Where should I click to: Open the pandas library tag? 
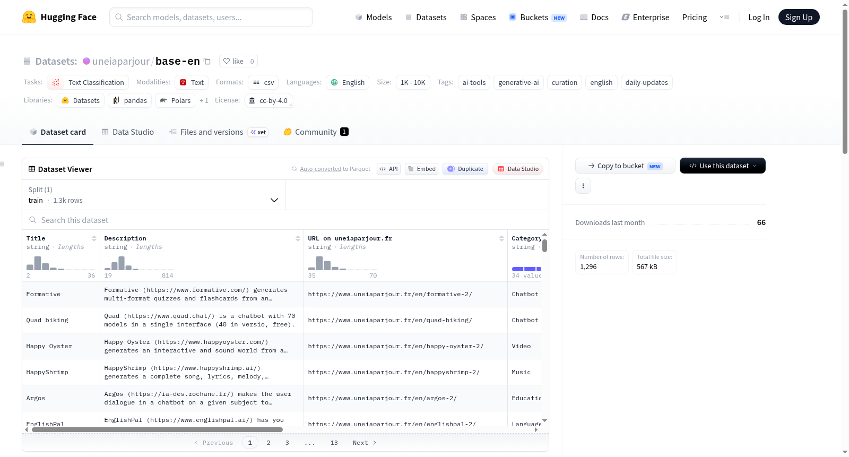[130, 100]
